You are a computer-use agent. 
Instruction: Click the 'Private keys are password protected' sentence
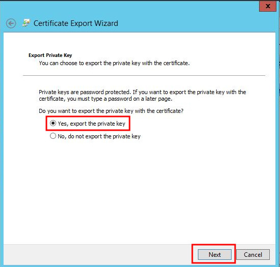click(x=142, y=92)
